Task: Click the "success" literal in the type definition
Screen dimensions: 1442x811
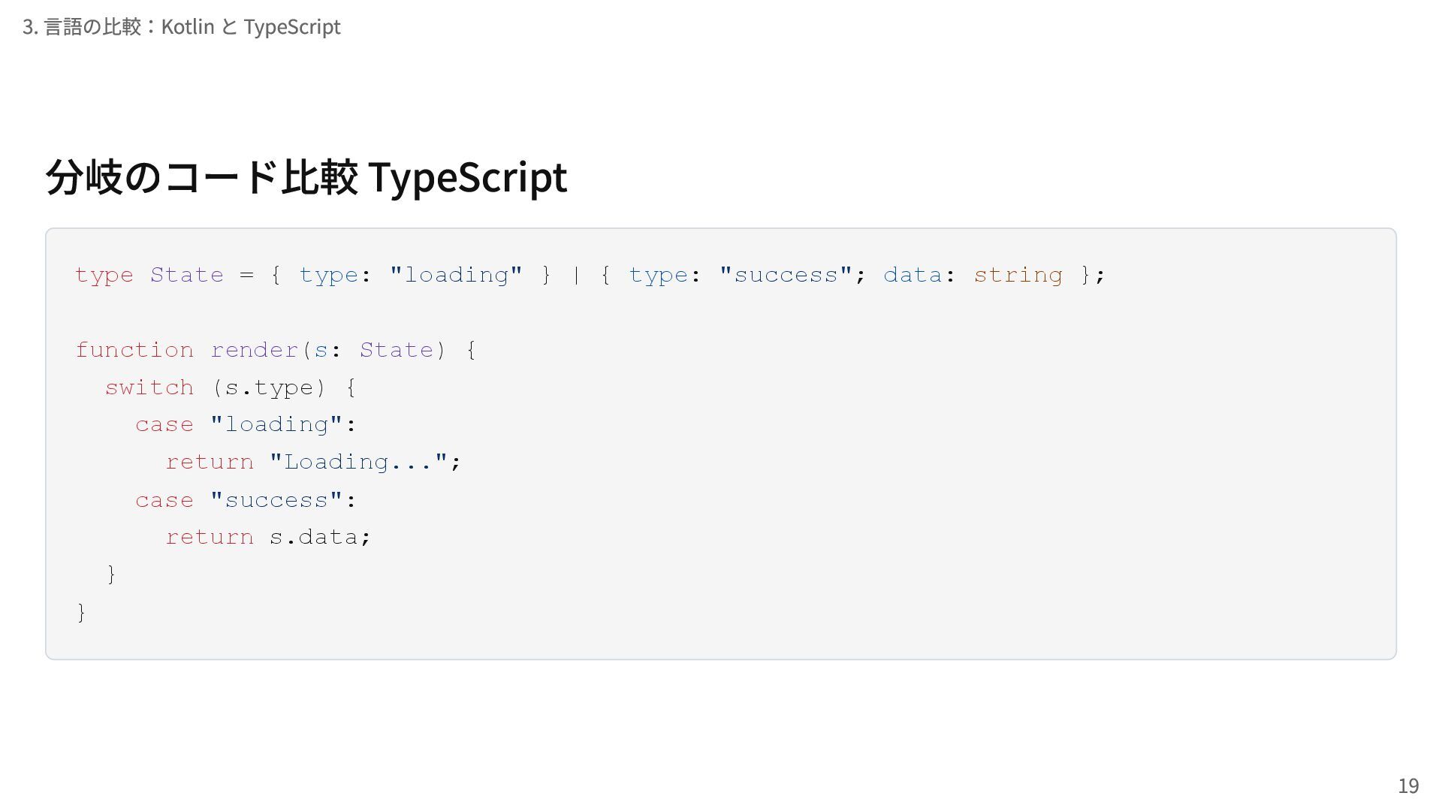Action: (786, 275)
